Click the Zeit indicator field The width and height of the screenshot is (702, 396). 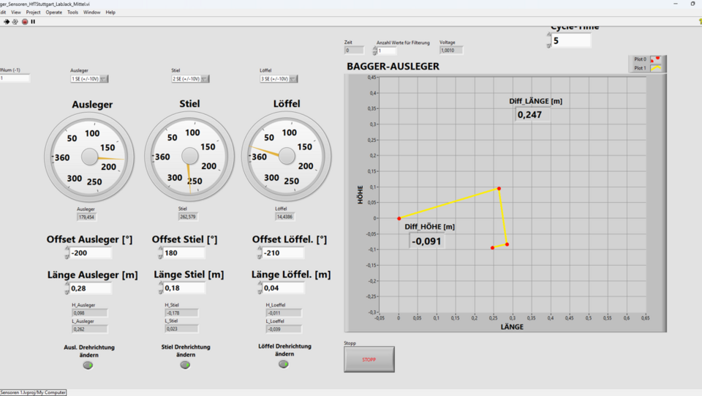(354, 51)
